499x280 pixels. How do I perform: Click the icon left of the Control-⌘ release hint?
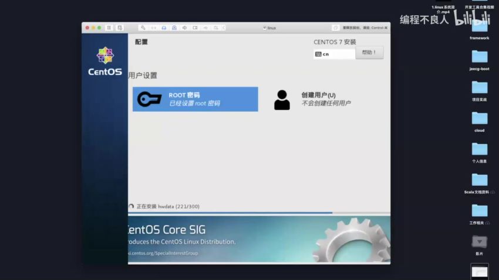click(335, 28)
